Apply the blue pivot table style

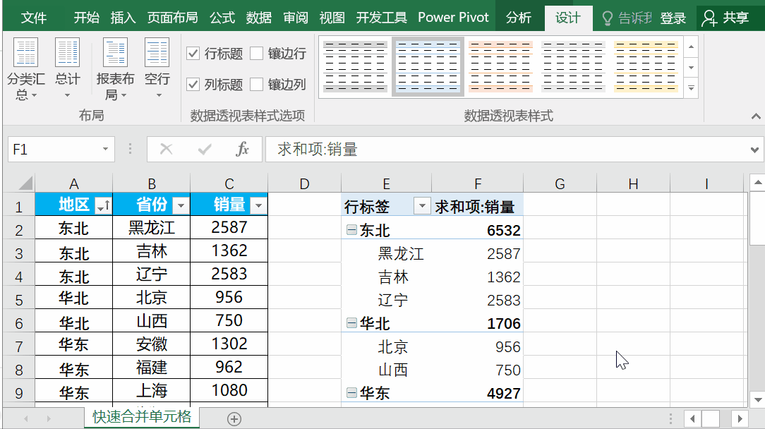coord(428,66)
